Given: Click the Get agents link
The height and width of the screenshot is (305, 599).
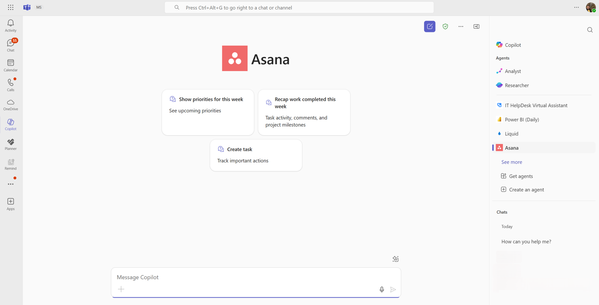Looking at the screenshot, I should [521, 176].
